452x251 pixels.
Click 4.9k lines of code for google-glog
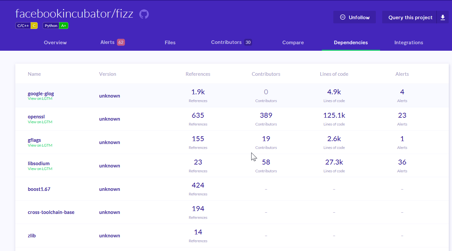(334, 92)
